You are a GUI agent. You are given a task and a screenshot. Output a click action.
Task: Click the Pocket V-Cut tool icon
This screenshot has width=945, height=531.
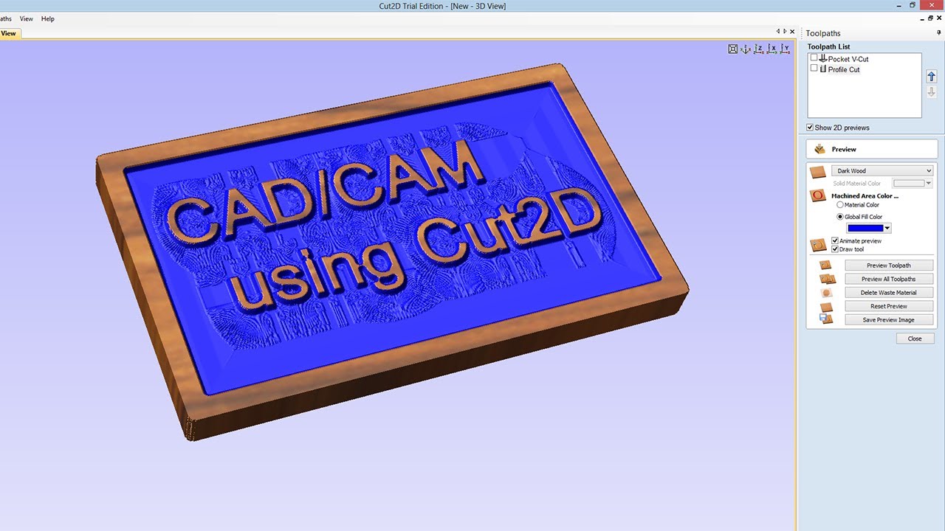[823, 58]
